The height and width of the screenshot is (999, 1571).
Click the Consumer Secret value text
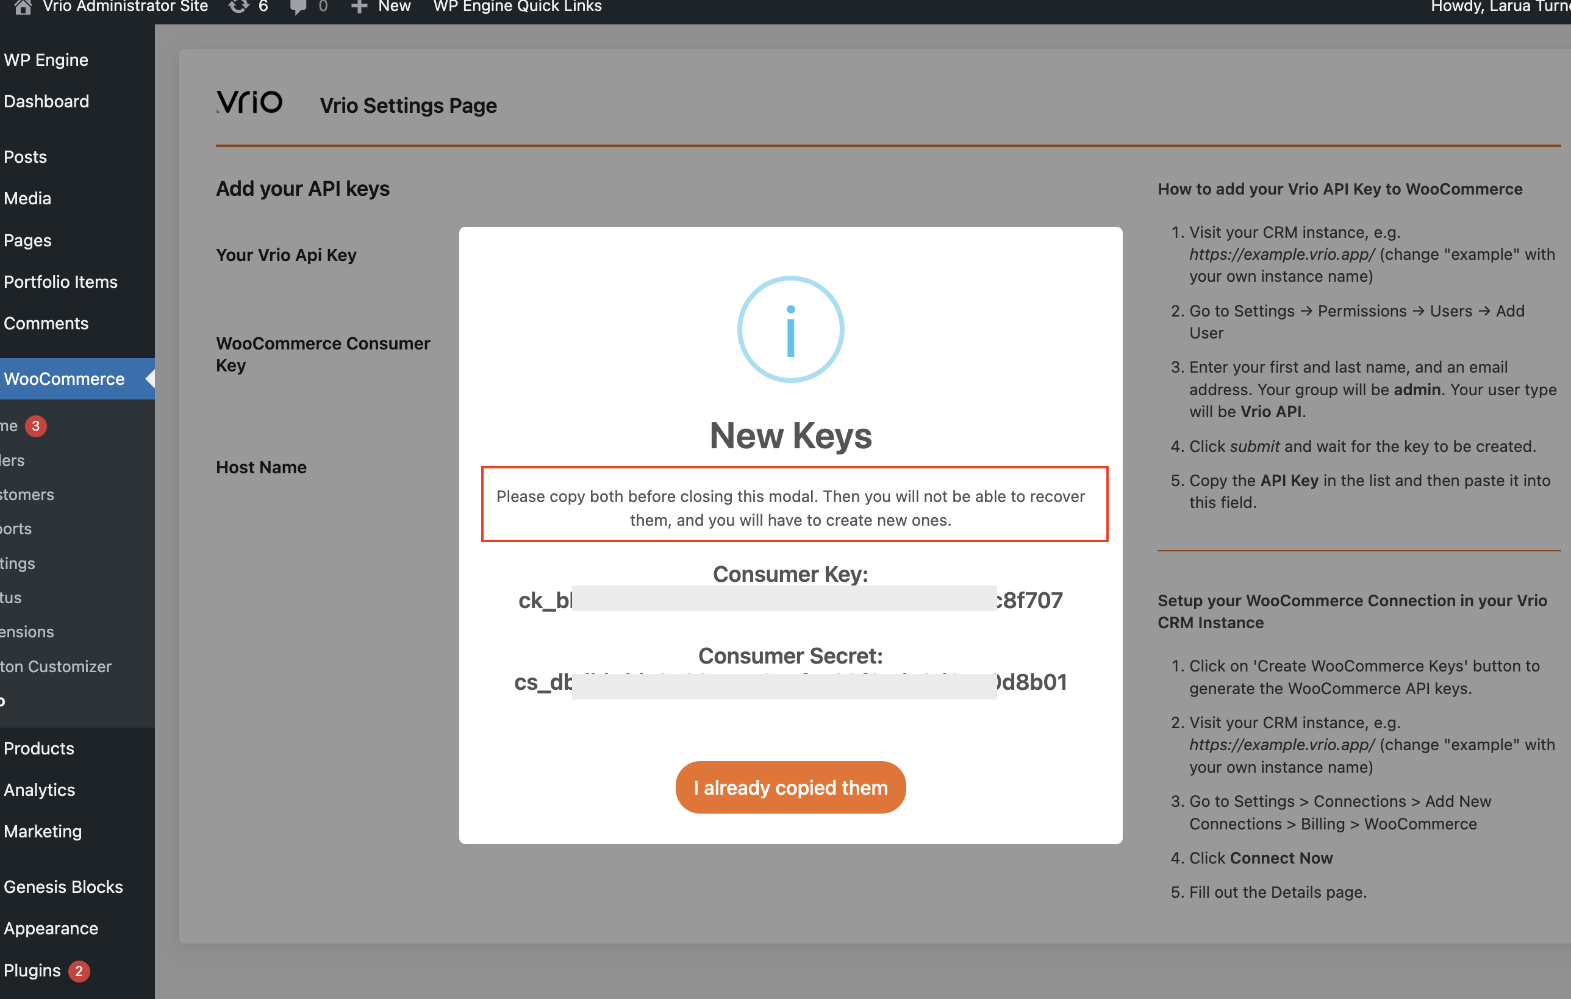pos(790,682)
